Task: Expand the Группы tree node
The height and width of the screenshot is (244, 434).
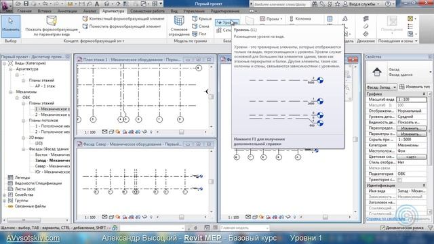Action: pos(5,201)
